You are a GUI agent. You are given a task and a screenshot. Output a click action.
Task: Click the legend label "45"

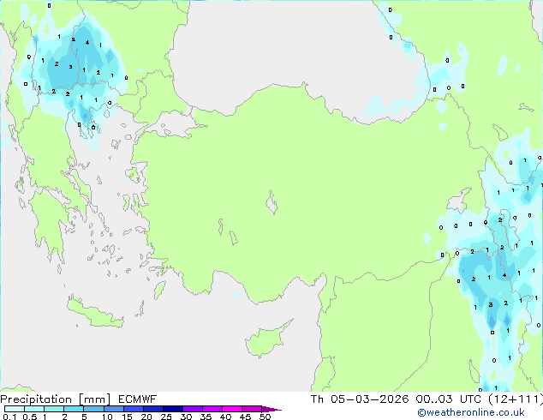tap(245, 417)
